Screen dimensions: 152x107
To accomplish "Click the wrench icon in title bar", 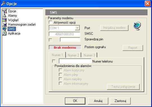I will point(3,3).
